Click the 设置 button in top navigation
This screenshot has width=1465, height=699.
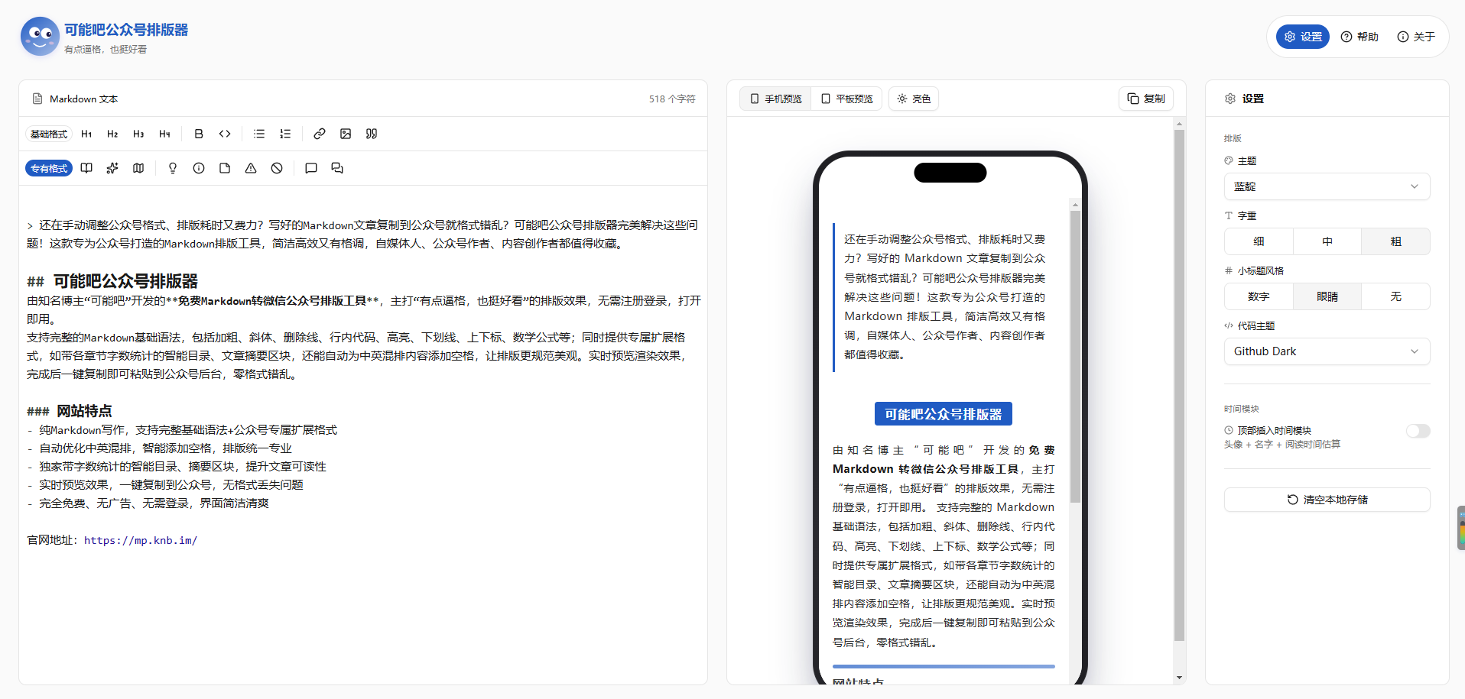tap(1303, 37)
